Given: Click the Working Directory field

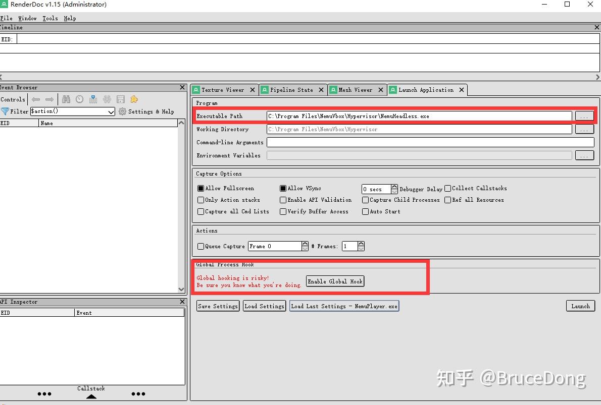Looking at the screenshot, I should [419, 130].
